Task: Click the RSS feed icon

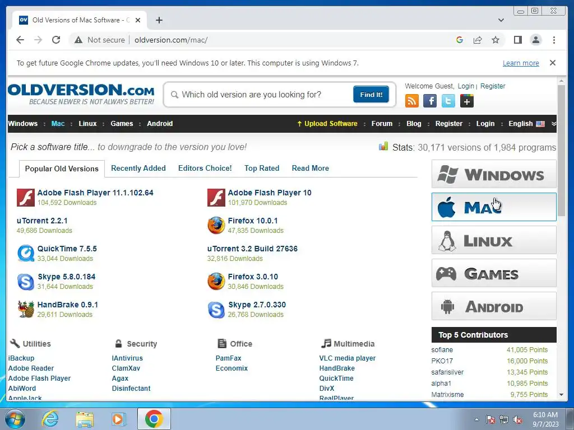Action: (x=412, y=101)
